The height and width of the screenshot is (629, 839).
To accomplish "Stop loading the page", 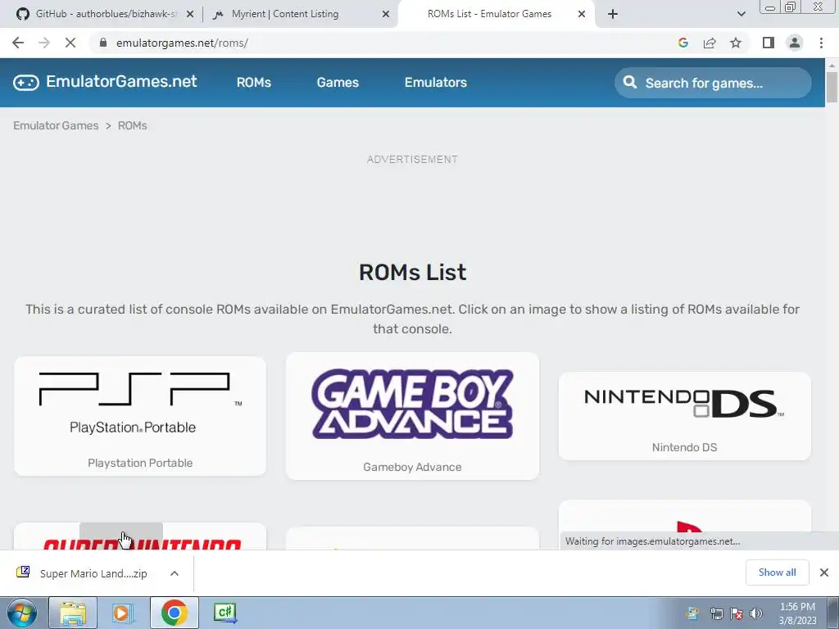I will tap(70, 43).
